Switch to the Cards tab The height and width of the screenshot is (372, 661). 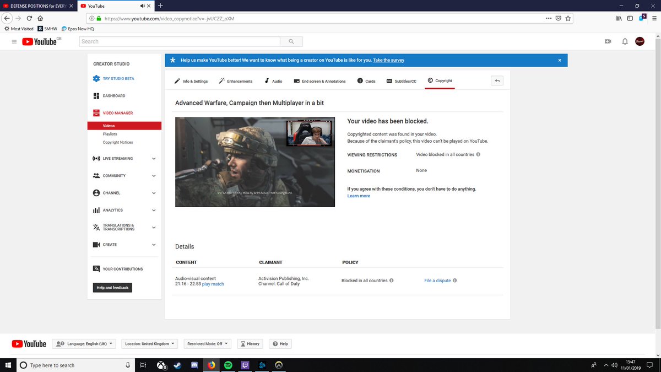click(x=366, y=81)
